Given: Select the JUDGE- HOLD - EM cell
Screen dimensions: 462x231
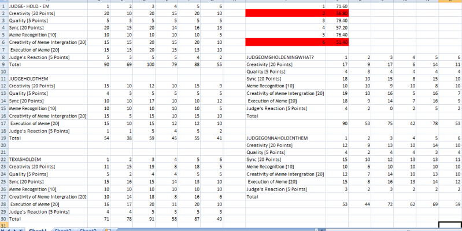Looking at the screenshot, I should tap(47, 6).
